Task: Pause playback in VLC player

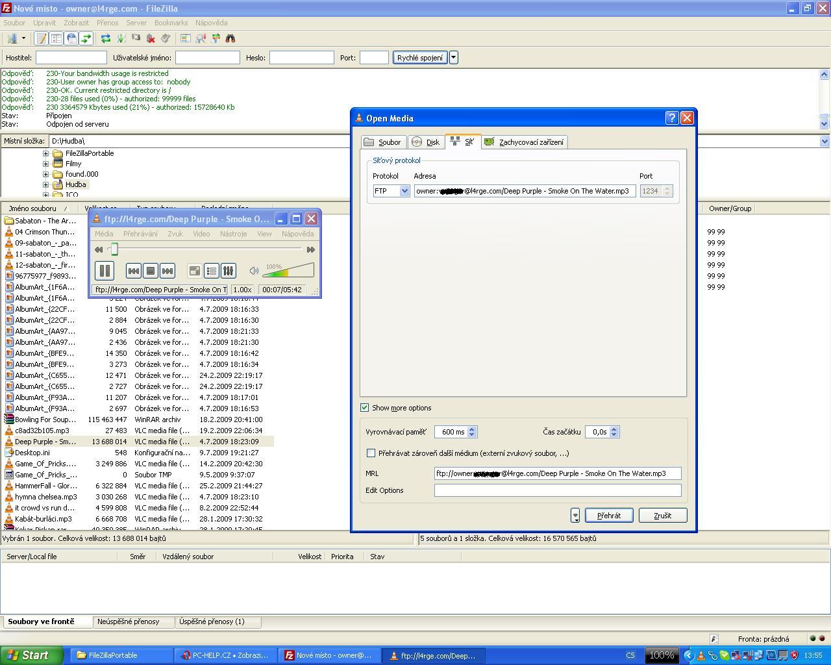Action: pyautogui.click(x=104, y=271)
